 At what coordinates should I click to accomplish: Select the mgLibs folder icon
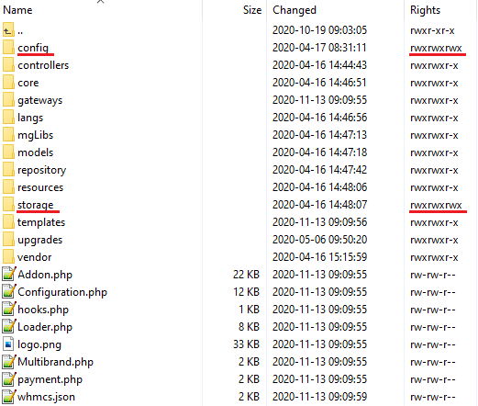coord(8,135)
